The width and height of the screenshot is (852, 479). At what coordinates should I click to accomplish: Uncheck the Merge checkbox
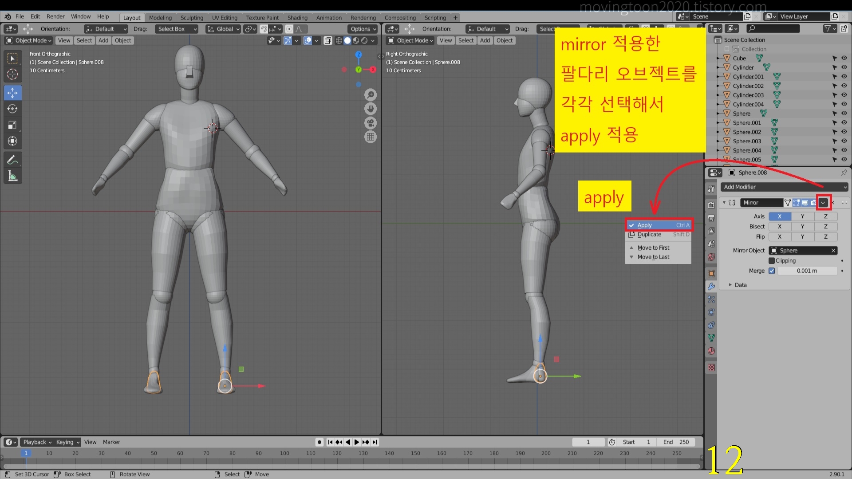(772, 271)
